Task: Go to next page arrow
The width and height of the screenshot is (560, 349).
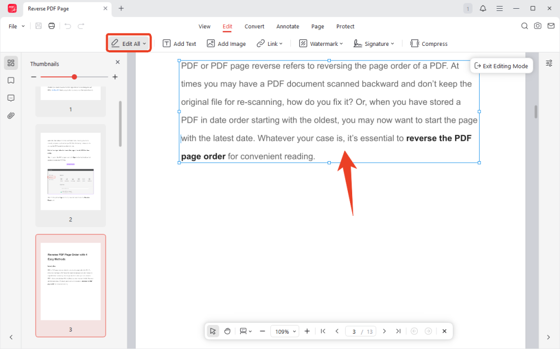Action: tap(384, 331)
